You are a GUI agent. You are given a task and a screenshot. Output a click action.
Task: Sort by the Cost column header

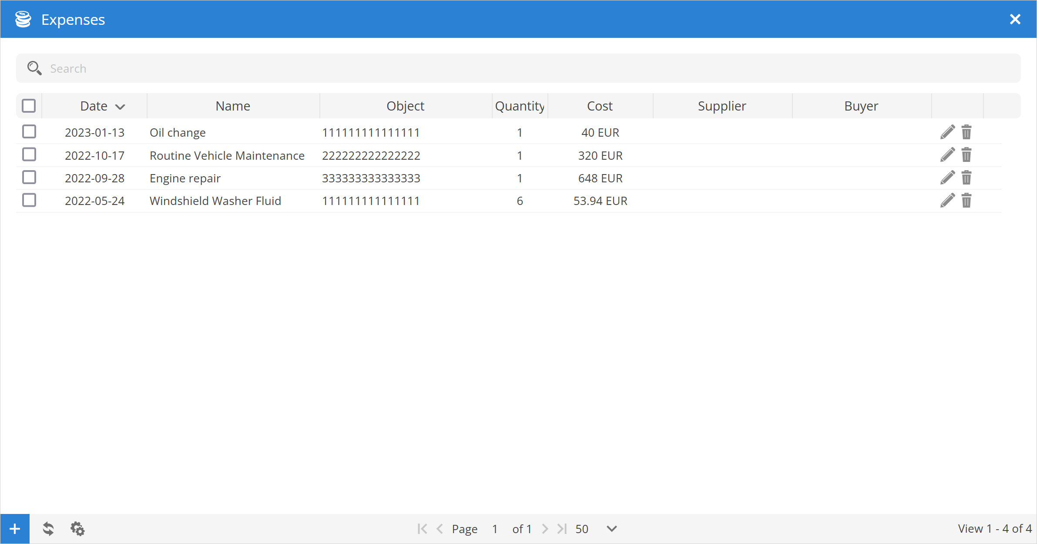(x=600, y=106)
